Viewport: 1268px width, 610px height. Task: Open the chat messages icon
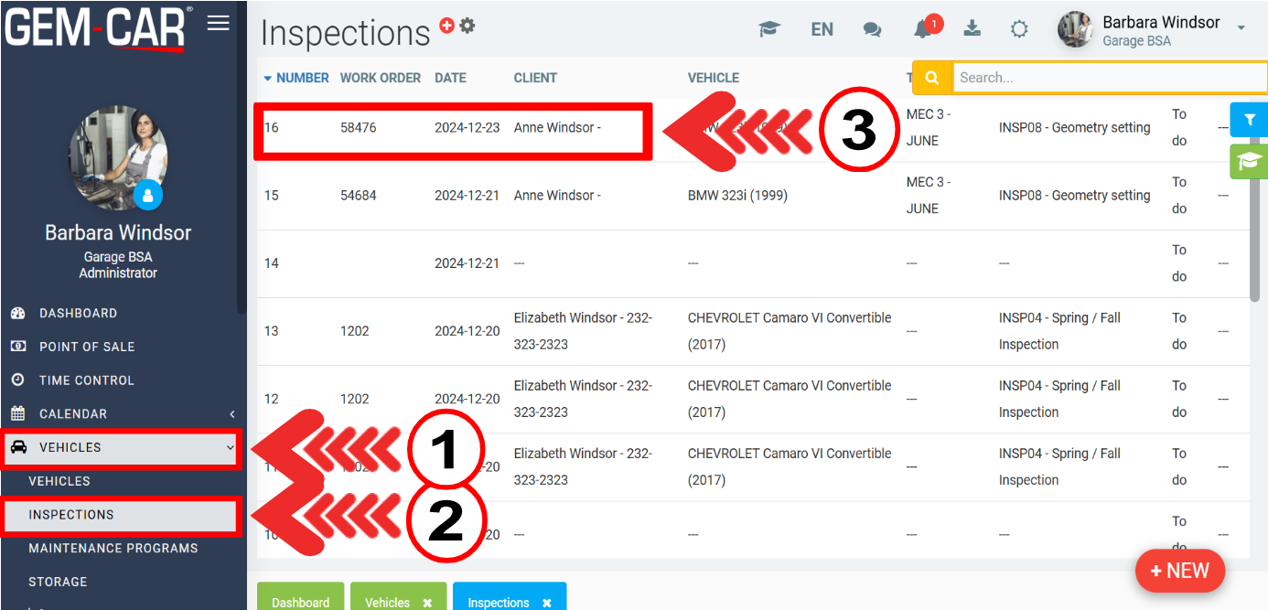[872, 29]
